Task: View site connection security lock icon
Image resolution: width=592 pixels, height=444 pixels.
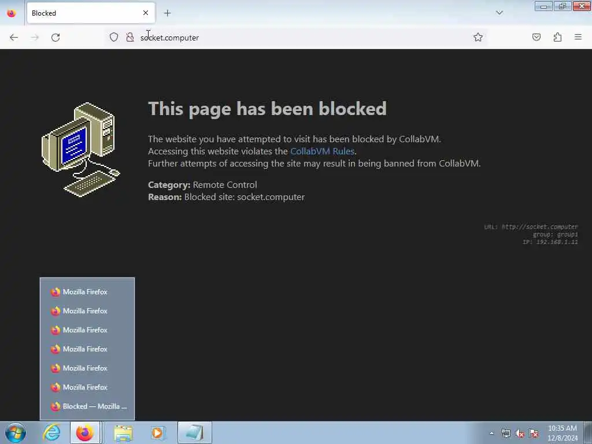Action: [130, 37]
